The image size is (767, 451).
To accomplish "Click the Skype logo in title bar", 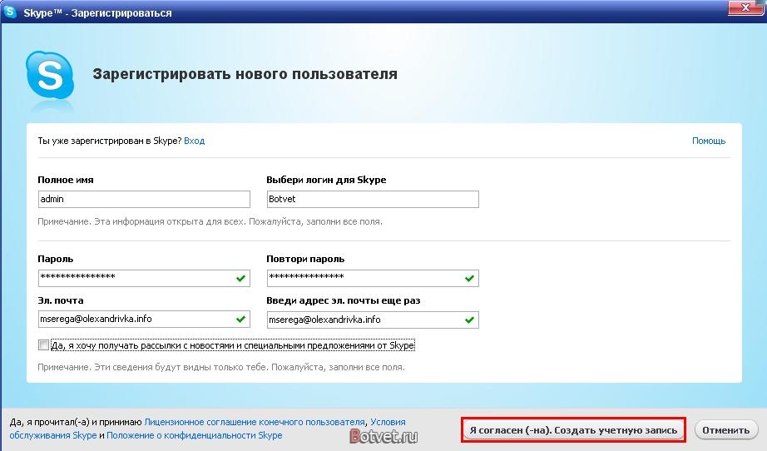I will click(10, 12).
